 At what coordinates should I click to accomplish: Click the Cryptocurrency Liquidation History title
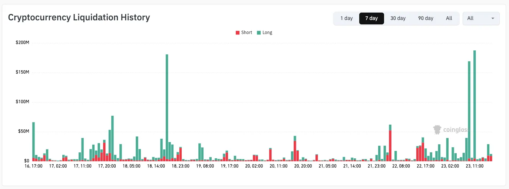79,17
